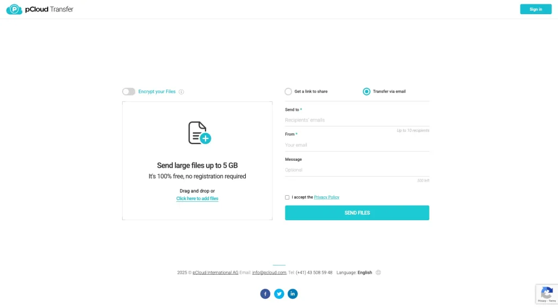This screenshot has height=308, width=558.
Task: Click the globe language icon
Action: [378, 273]
